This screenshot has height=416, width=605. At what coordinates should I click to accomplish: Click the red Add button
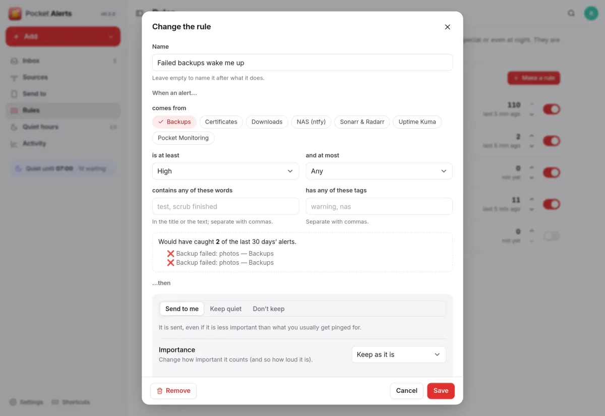click(x=63, y=37)
